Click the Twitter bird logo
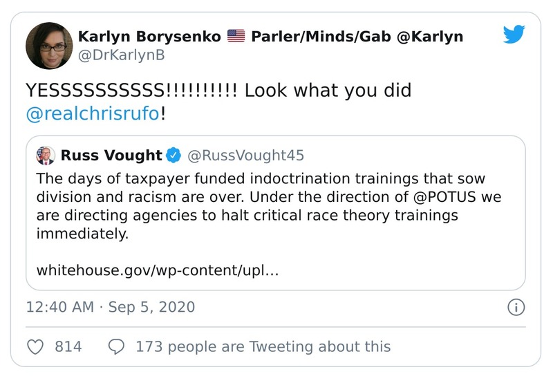 (x=514, y=34)
